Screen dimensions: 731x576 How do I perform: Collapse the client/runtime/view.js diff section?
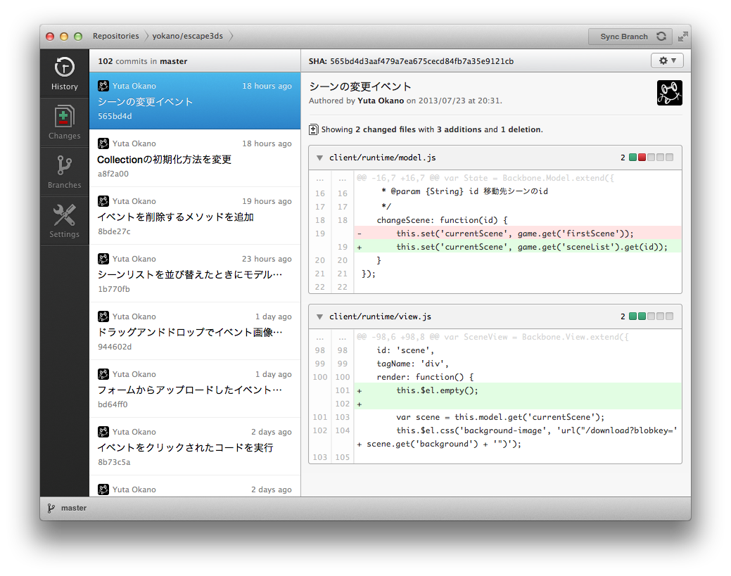click(x=319, y=316)
